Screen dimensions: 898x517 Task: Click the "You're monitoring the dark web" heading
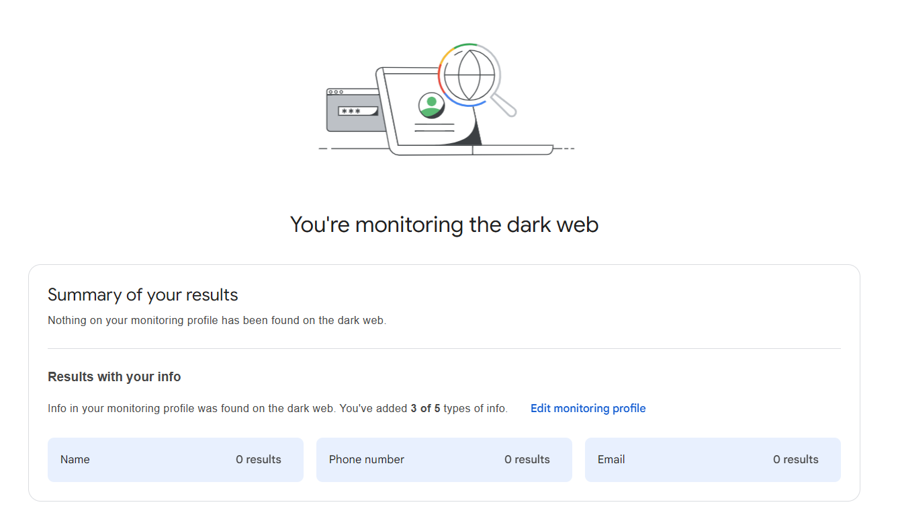pyautogui.click(x=444, y=225)
